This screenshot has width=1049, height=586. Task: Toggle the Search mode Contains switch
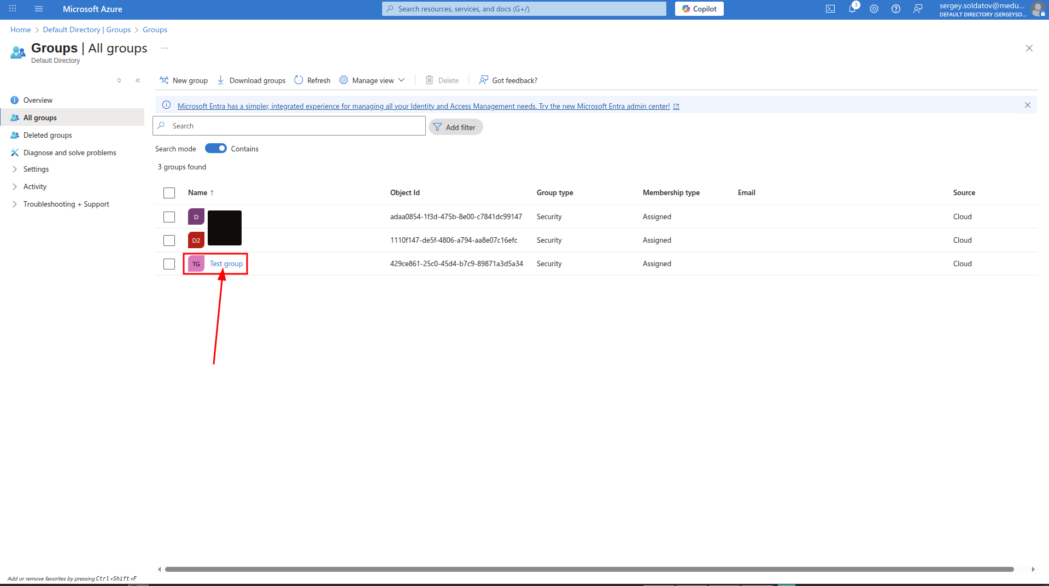click(x=216, y=149)
